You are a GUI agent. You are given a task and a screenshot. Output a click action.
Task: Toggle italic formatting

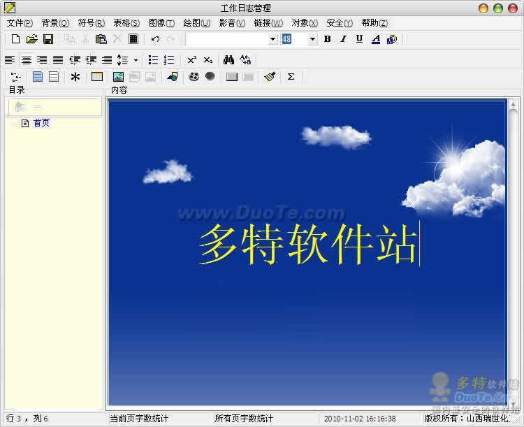(x=343, y=39)
